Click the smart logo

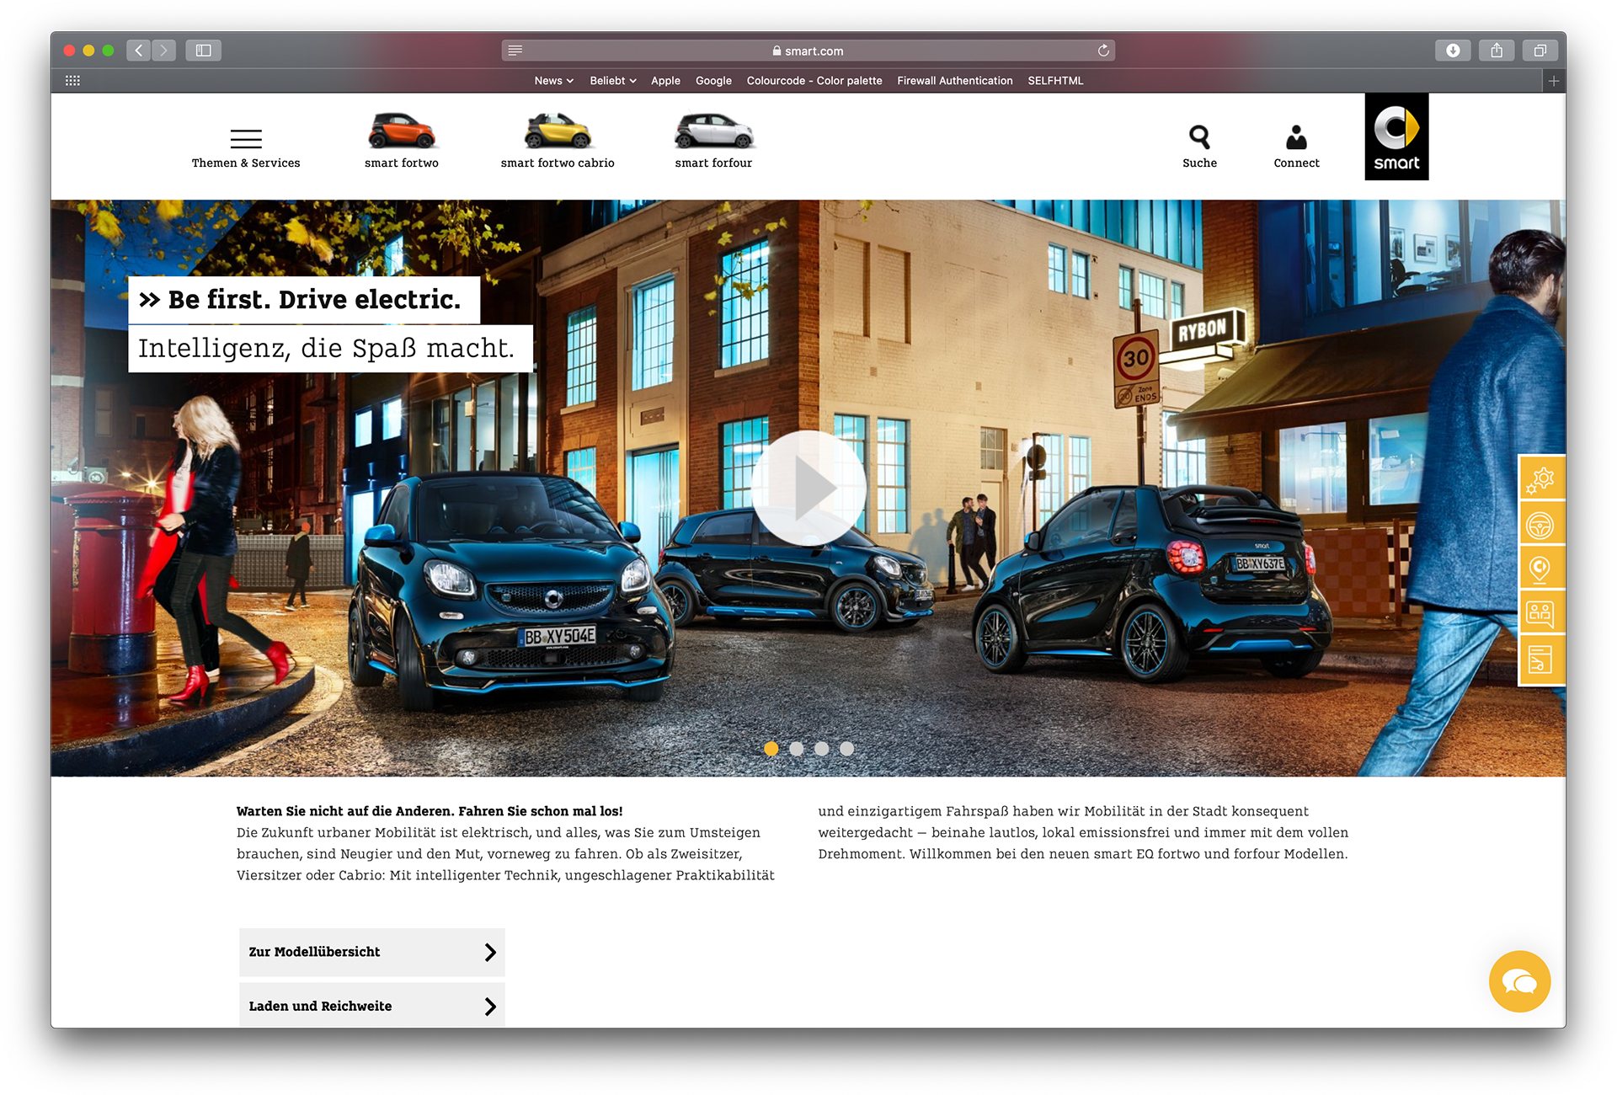[x=1396, y=136]
